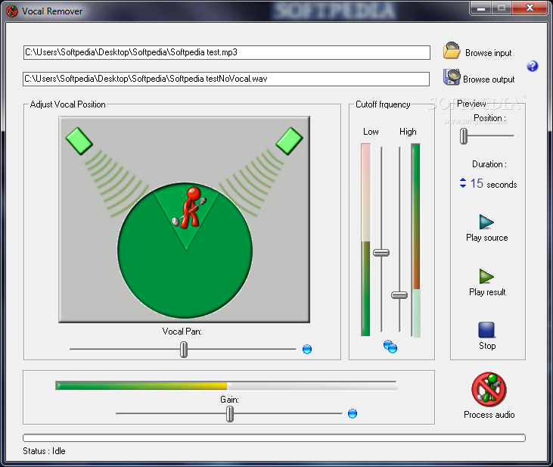Click the '15' duration value
Screen dimensions: 553x467
(x=477, y=183)
